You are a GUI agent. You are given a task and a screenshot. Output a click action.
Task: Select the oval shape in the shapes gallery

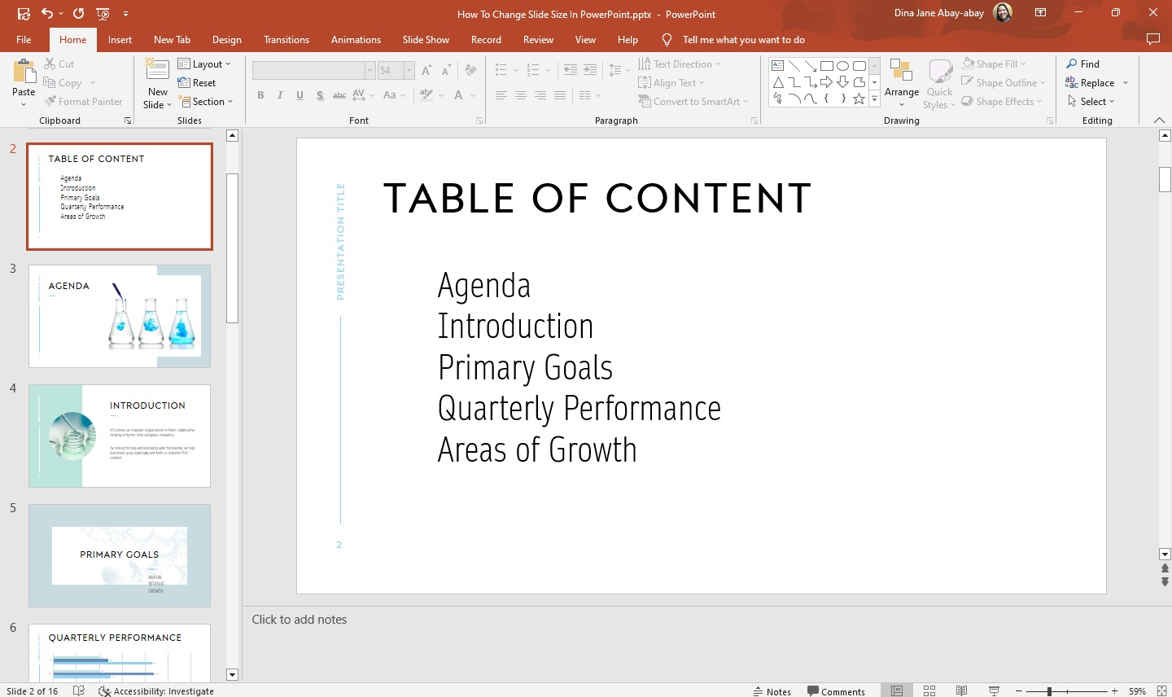click(x=842, y=65)
